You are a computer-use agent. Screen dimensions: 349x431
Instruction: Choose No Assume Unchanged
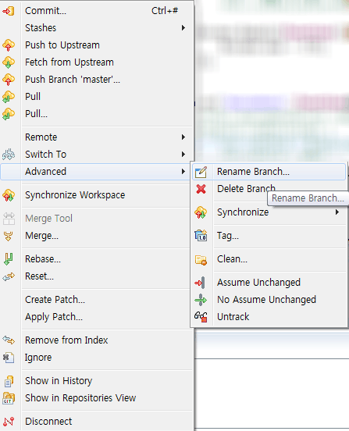coord(269,300)
